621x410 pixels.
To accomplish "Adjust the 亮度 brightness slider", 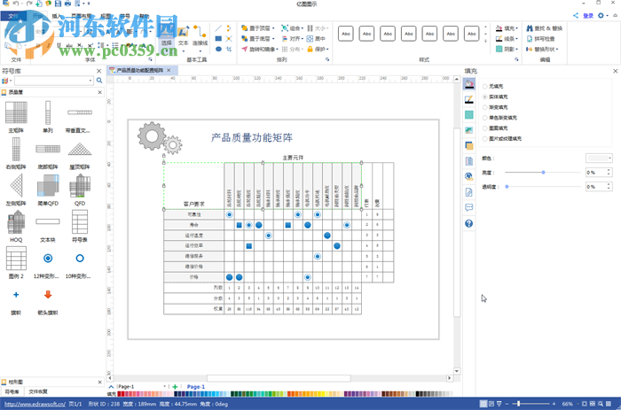I will [543, 173].
